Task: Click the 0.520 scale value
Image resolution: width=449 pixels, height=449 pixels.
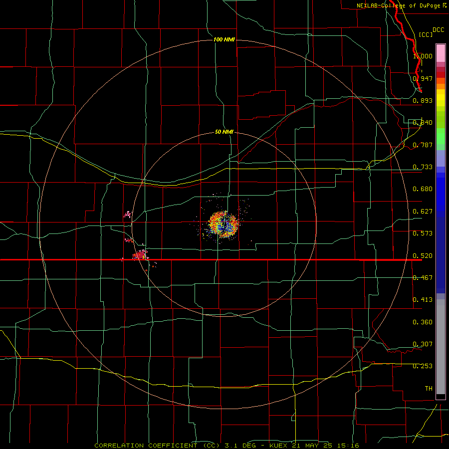Action: click(x=423, y=256)
